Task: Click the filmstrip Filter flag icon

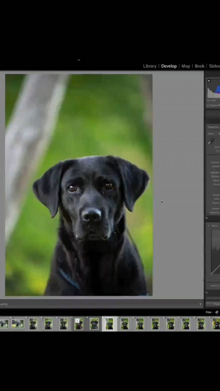Action: point(217,312)
